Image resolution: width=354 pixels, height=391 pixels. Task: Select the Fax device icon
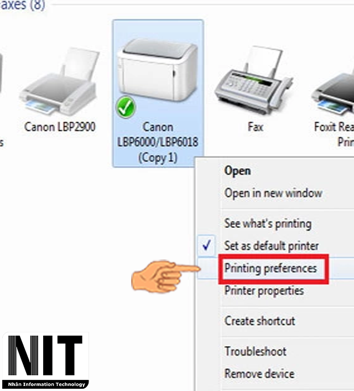[254, 80]
